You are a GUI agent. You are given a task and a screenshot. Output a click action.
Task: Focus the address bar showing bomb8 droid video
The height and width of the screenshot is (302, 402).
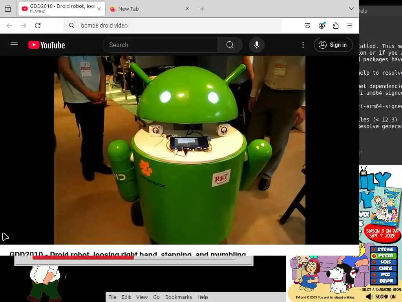tap(173, 26)
